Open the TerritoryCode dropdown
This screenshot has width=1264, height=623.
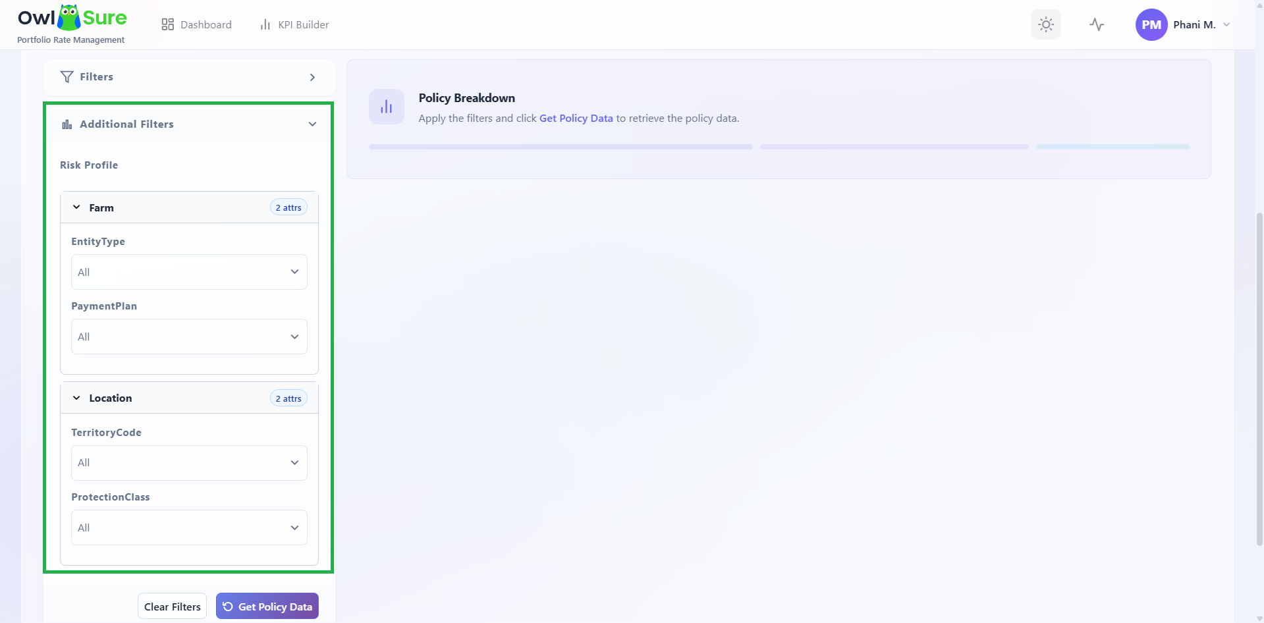(x=189, y=463)
